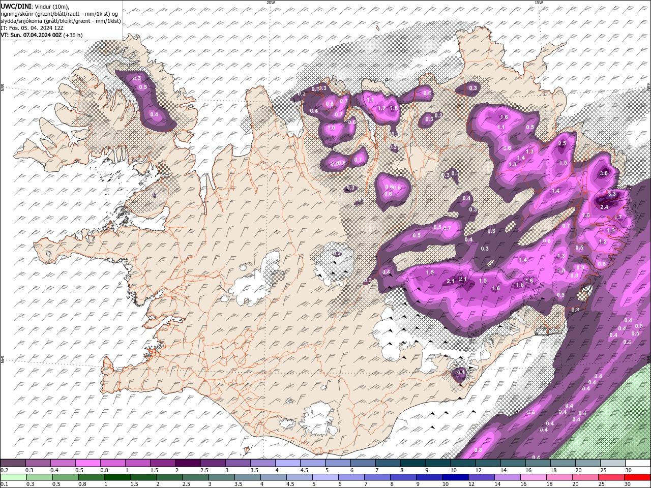651x488 pixels.
Task: Click the 30 label in the upper legend row
Action: pos(628,470)
